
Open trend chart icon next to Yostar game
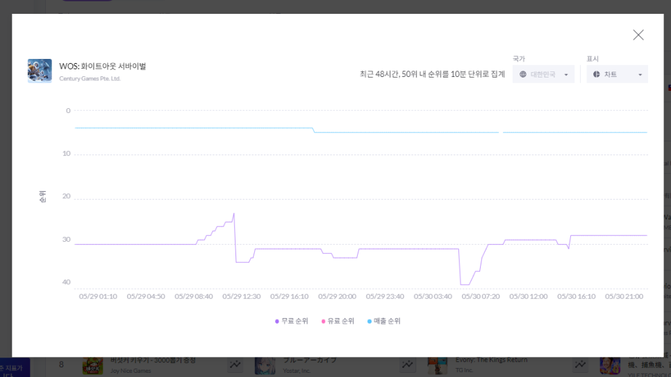(407, 365)
